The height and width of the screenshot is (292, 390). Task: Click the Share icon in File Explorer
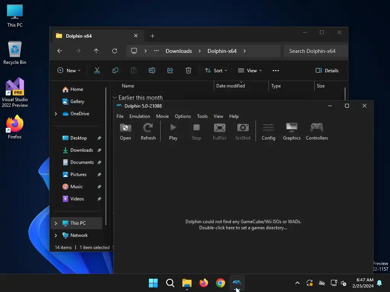(x=170, y=70)
